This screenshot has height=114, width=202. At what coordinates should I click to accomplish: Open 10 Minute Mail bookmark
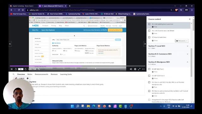tap(107, 14)
